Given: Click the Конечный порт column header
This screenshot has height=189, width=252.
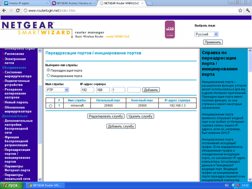Looking at the screenshot, I should 142,100.
